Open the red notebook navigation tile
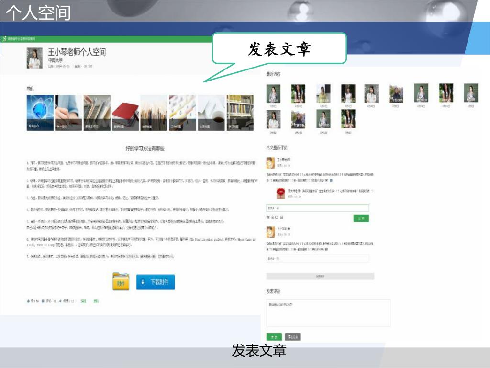Screen dimensions: 490x368 125,113
